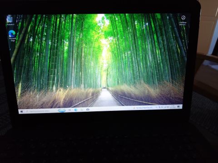The width and height of the screenshot is (218, 163).
Task: Click the blue search highlight graphic in the search box
Action: tap(62, 110)
